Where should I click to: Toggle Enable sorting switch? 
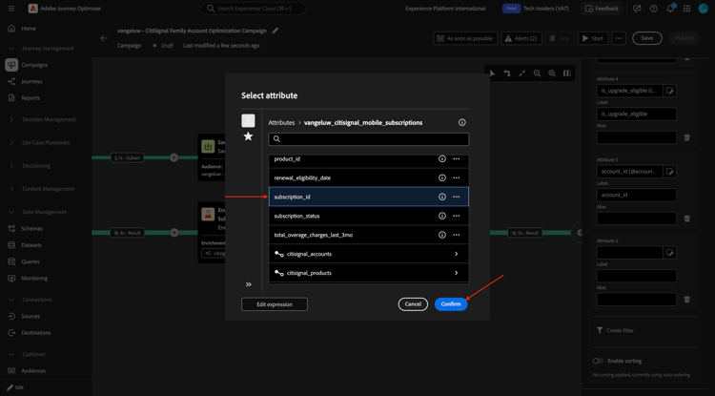click(599, 361)
